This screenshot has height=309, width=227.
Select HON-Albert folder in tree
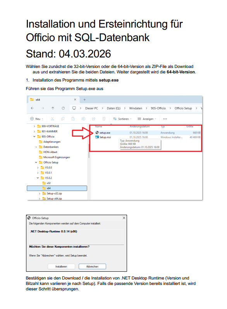[x=48, y=152]
